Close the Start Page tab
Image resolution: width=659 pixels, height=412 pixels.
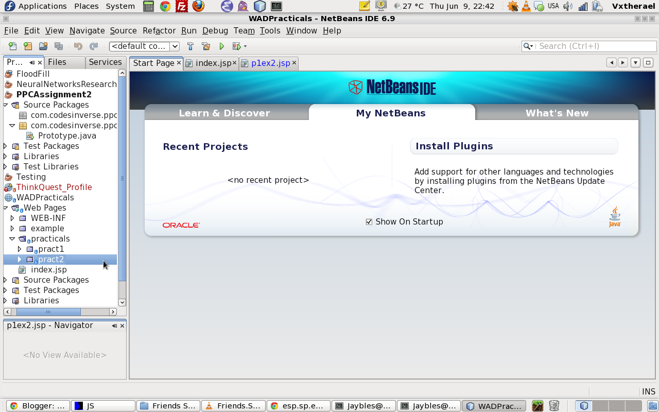pyautogui.click(x=179, y=63)
